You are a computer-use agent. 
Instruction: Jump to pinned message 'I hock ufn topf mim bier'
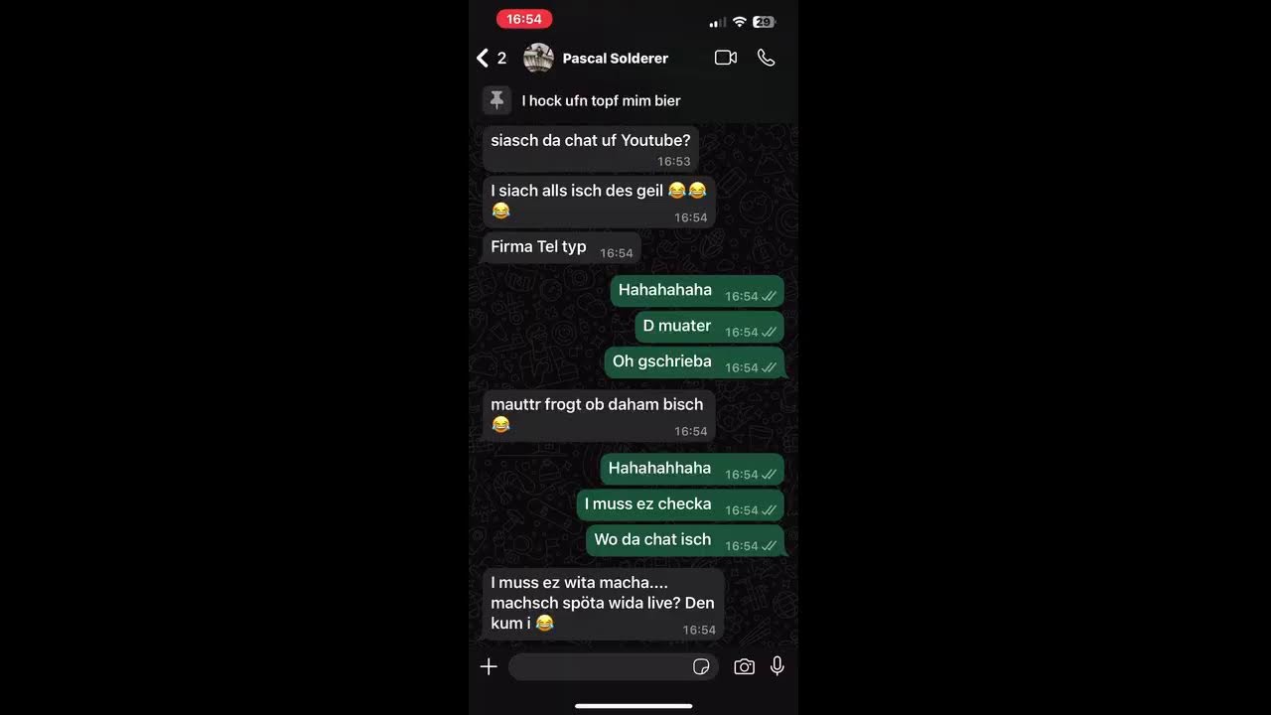click(x=601, y=100)
